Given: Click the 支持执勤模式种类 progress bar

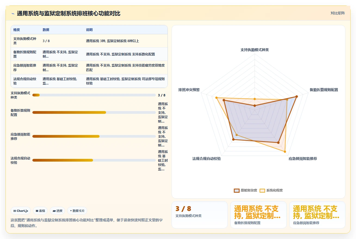Looking at the screenshot, I should coord(94,95).
